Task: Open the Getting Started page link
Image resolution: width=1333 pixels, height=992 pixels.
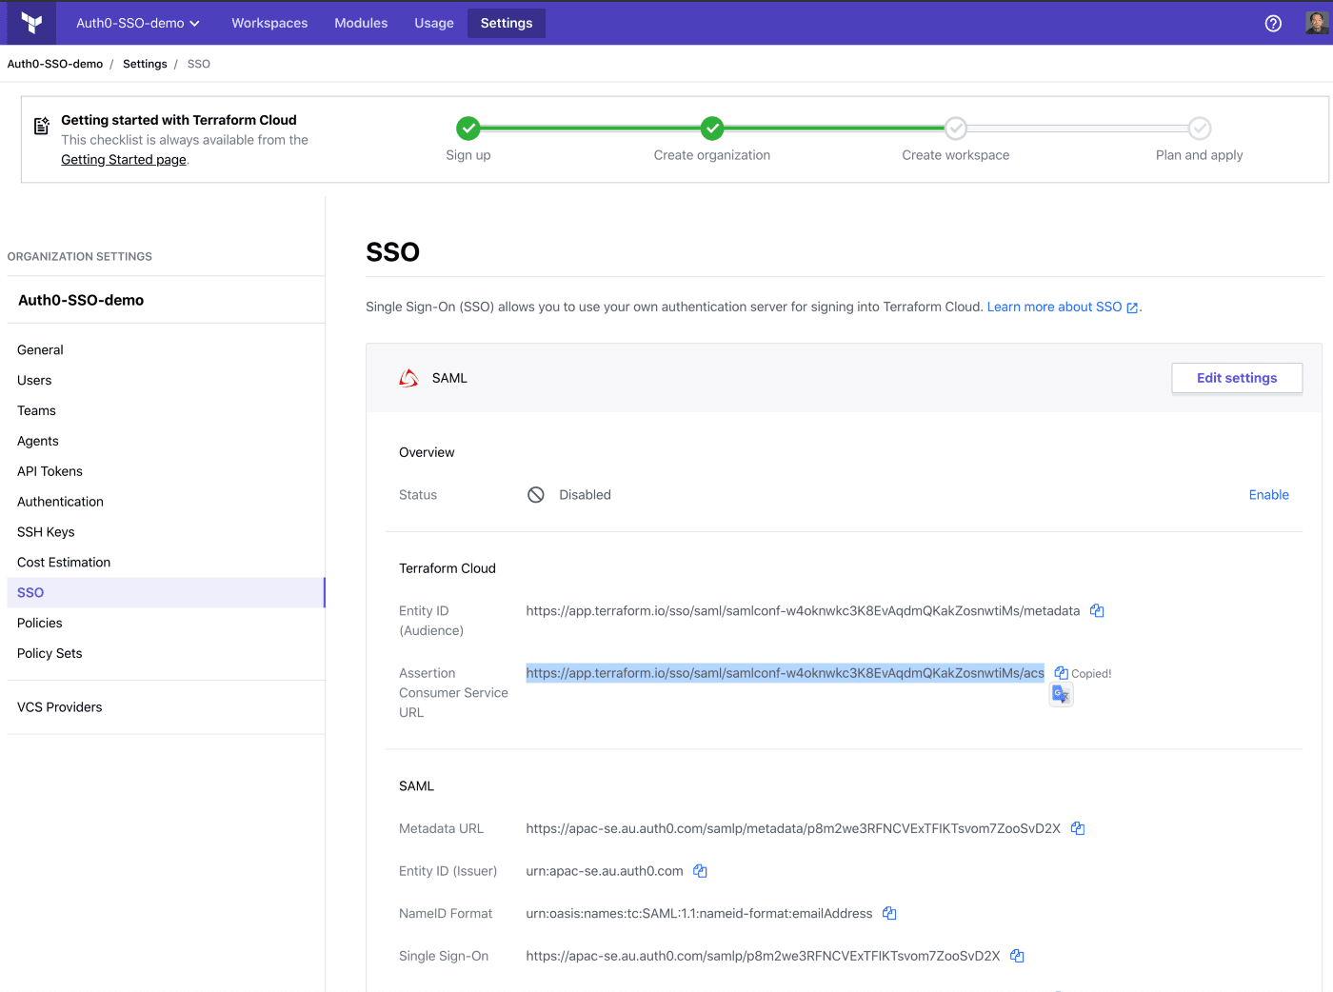Action: [x=124, y=160]
